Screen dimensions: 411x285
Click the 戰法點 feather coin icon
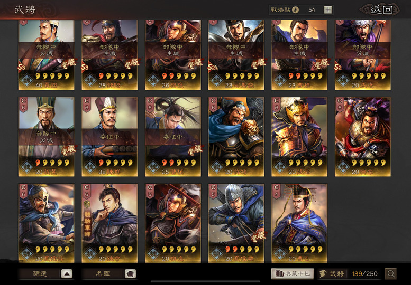[295, 10]
